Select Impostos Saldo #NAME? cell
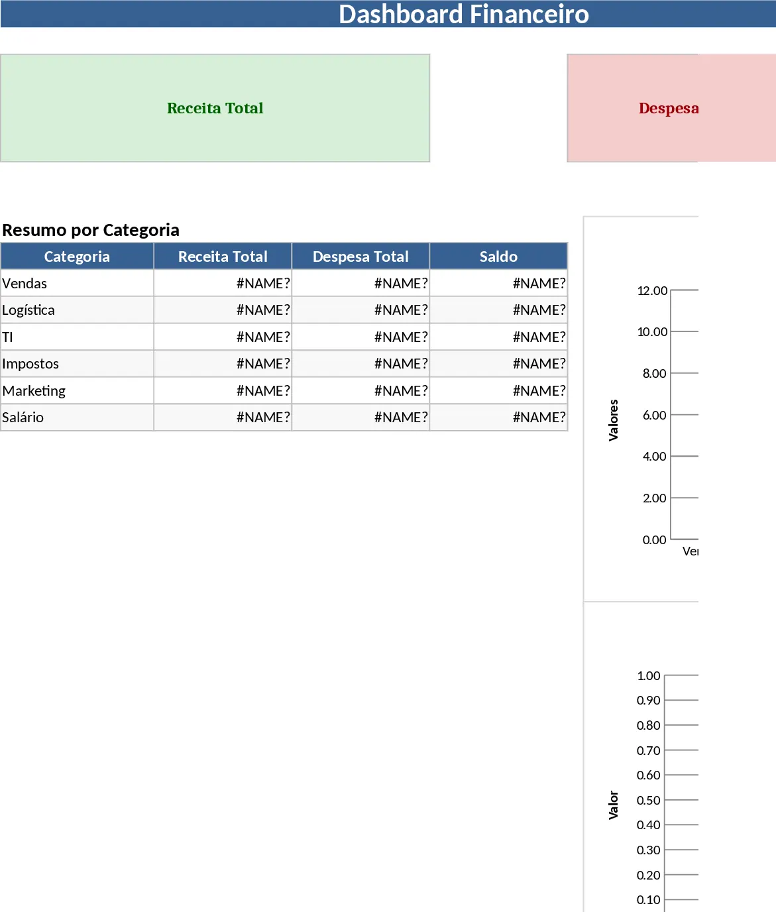 coord(498,364)
